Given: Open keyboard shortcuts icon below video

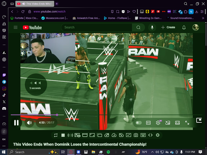Looking at the screenshot, I should 143,135.
